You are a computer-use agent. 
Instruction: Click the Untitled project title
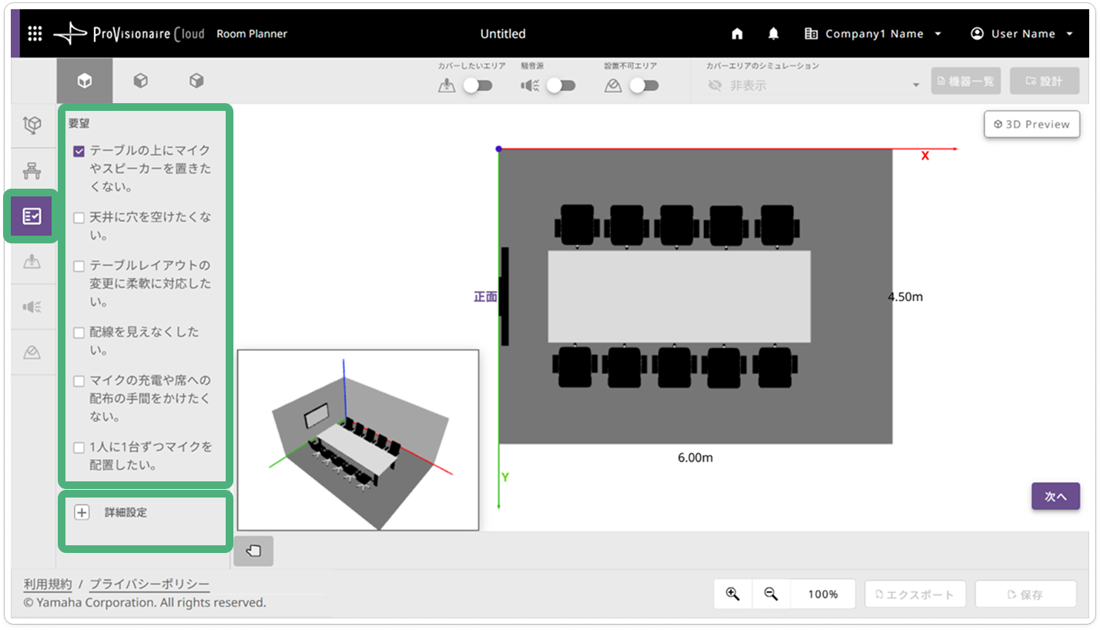[503, 34]
